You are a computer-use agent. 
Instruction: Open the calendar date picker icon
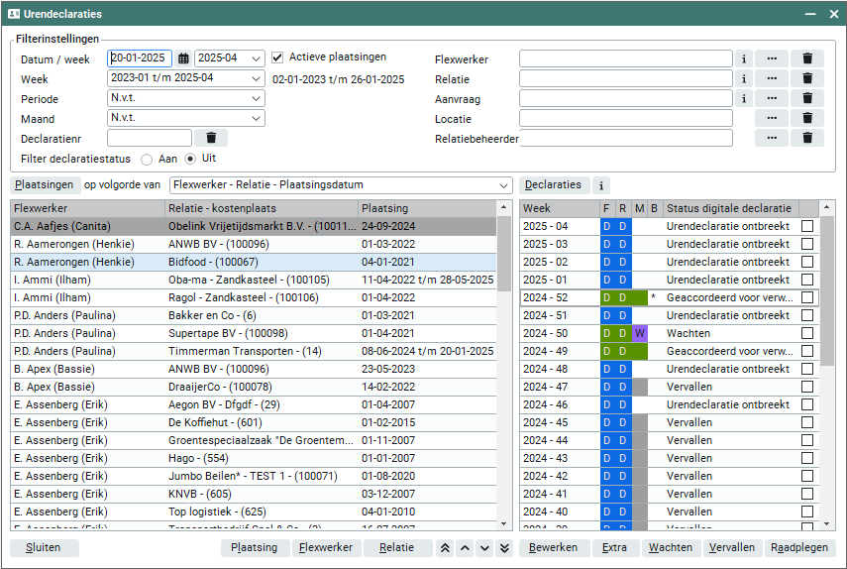(183, 58)
